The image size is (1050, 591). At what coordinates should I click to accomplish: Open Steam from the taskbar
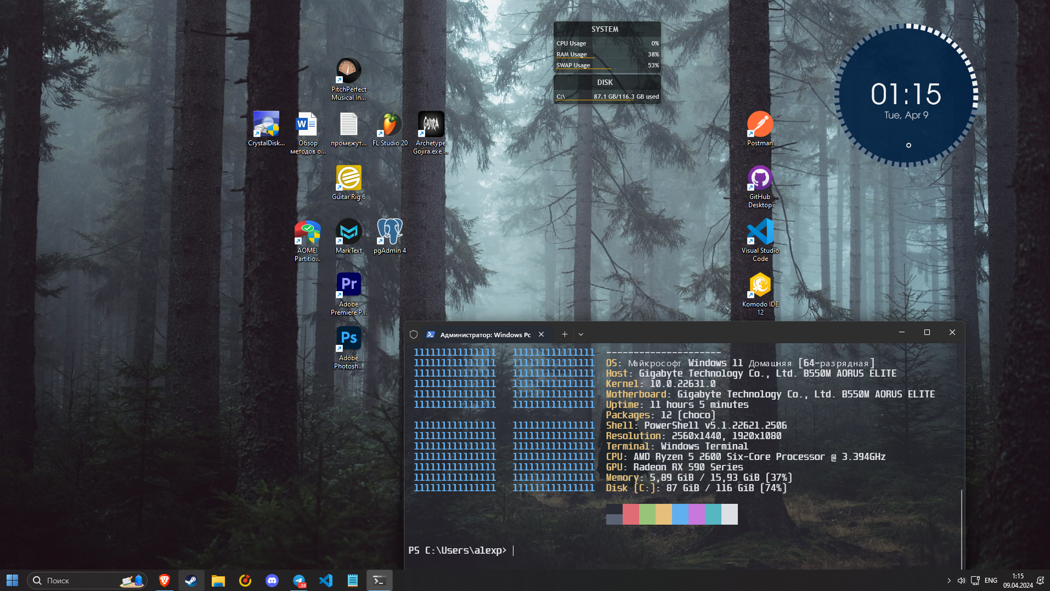click(x=191, y=580)
